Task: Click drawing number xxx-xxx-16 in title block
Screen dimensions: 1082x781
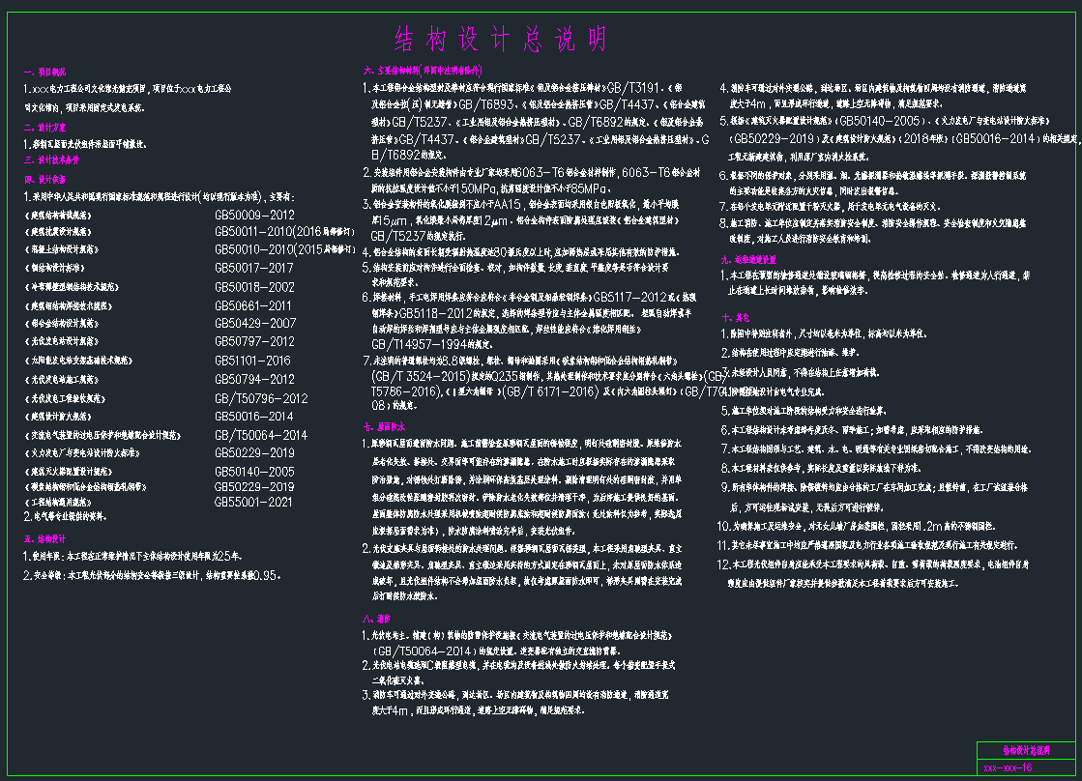Action: pos(1009,767)
